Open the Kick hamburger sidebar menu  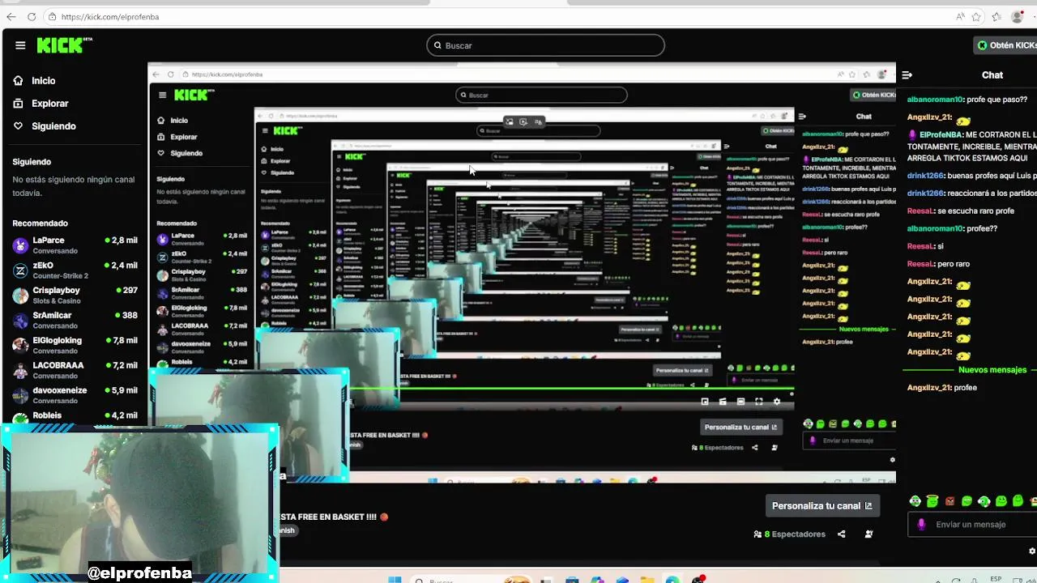point(20,45)
